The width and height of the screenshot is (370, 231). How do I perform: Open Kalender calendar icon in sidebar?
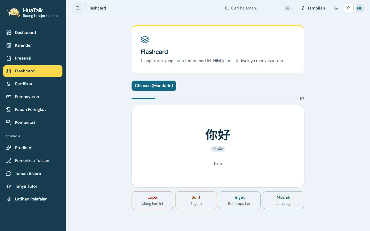click(x=9, y=45)
